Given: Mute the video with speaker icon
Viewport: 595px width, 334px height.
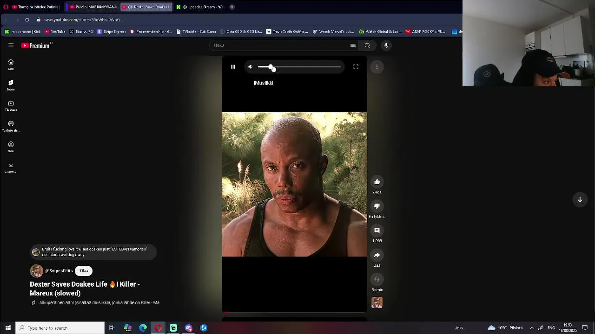Looking at the screenshot, I should coord(251,67).
